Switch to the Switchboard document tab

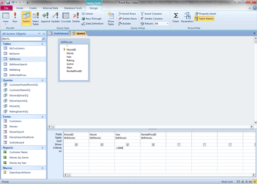59,34
